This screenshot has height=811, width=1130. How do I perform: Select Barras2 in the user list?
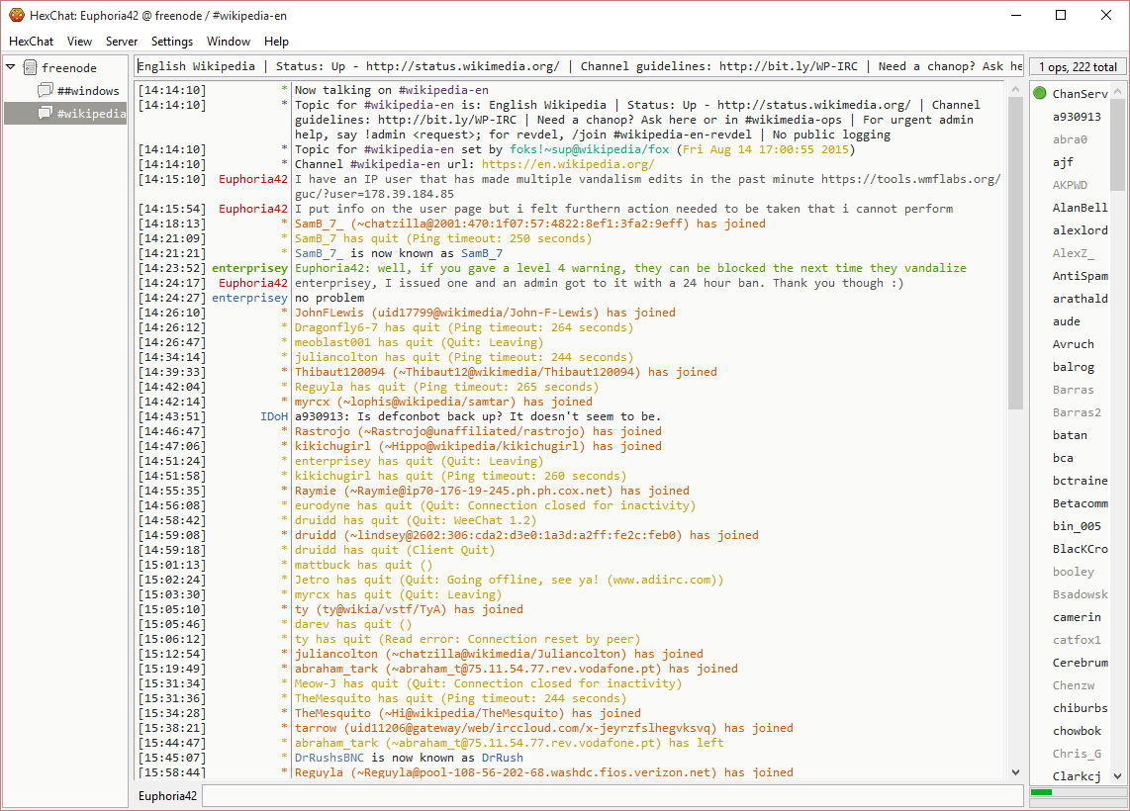[1077, 412]
